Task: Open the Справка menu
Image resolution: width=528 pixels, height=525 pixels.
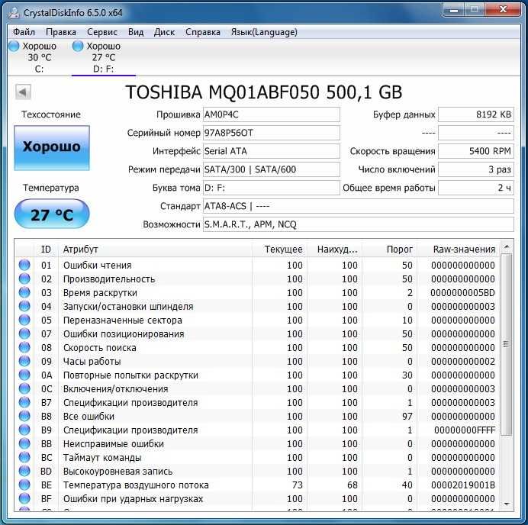Action: [203, 32]
